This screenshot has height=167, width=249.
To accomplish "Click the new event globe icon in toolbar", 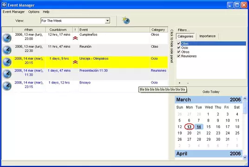I will click(x=126, y=20).
